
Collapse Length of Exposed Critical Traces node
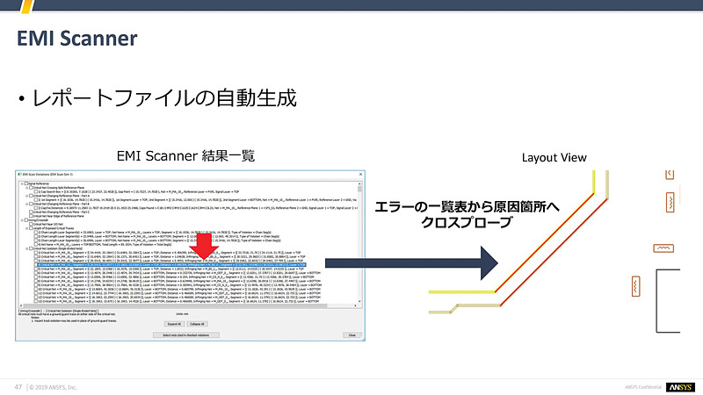click(x=27, y=228)
